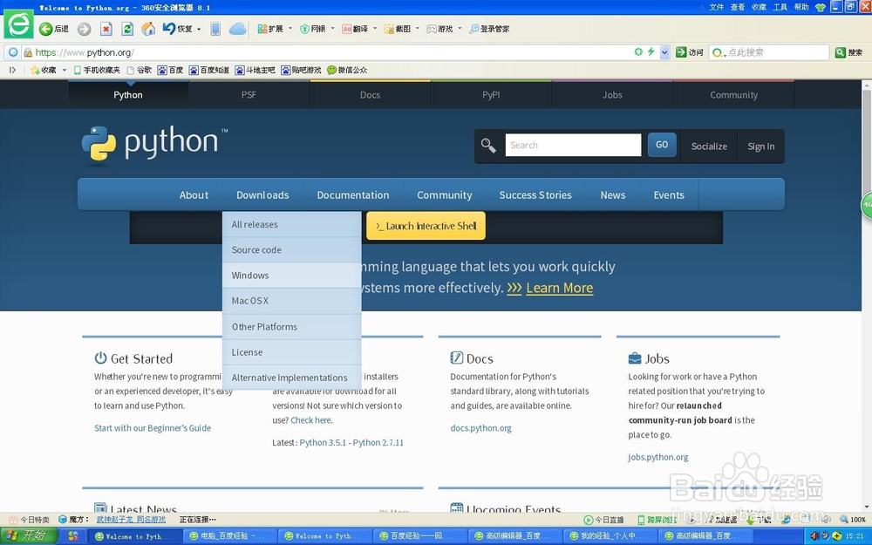Click the python logo

point(154,145)
